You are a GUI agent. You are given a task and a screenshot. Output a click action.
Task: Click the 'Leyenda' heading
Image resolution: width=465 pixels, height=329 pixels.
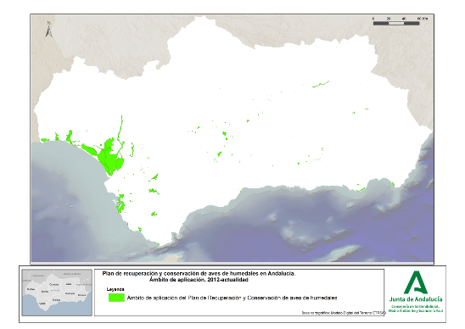coord(115,289)
